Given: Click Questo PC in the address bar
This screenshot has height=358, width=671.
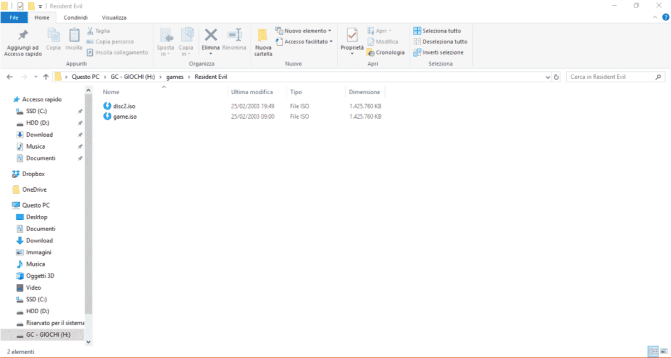Looking at the screenshot, I should point(85,77).
